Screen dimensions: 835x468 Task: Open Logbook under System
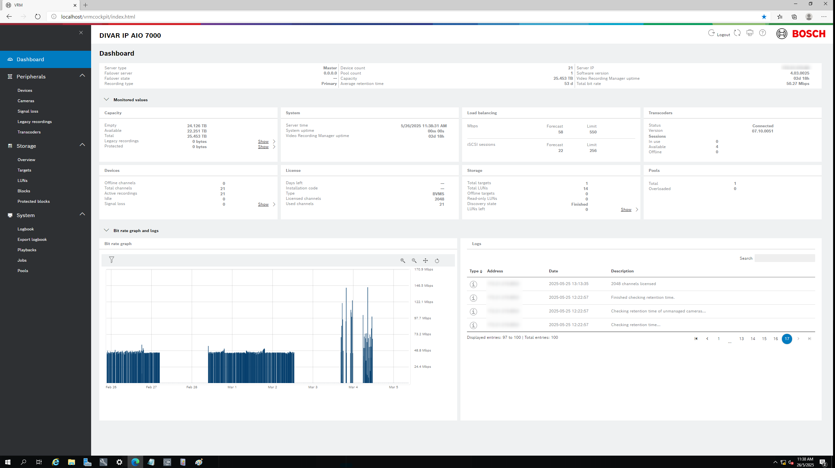pos(25,229)
